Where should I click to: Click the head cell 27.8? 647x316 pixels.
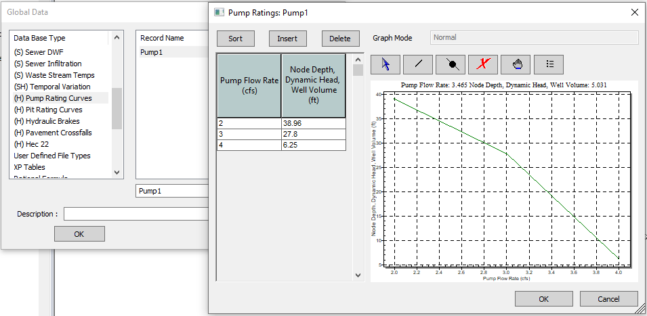314,134
